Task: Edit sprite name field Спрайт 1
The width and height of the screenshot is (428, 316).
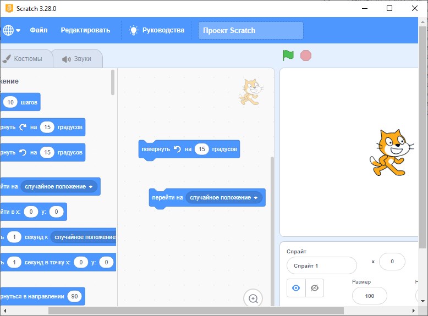Action: pos(321,265)
